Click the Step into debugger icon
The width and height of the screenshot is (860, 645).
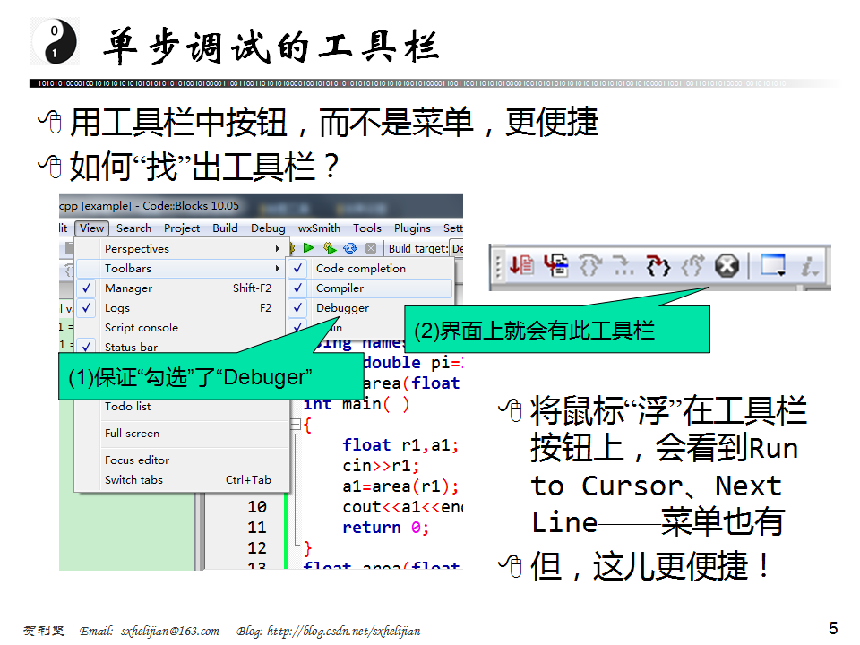(x=658, y=266)
